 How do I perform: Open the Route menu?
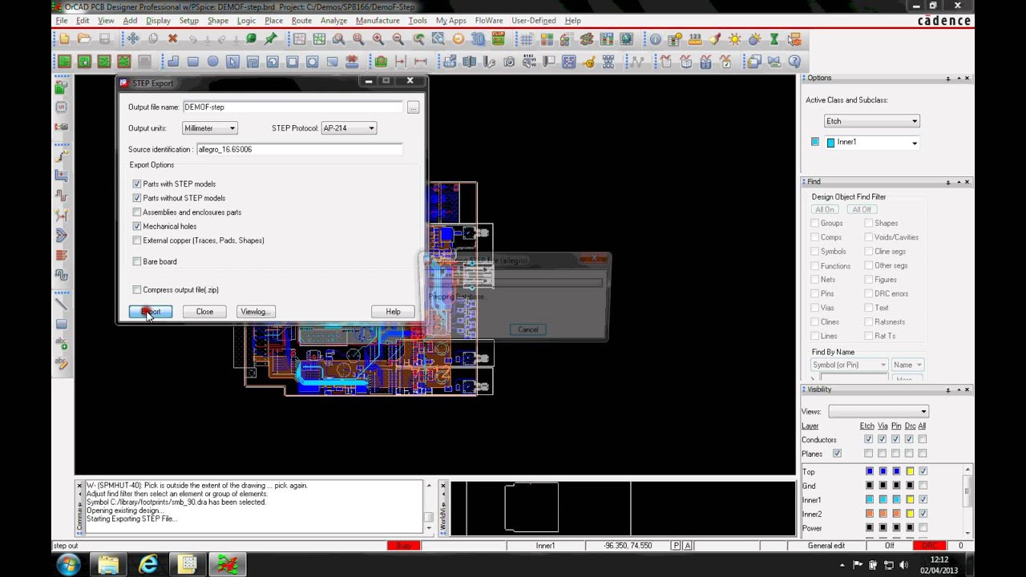point(301,20)
